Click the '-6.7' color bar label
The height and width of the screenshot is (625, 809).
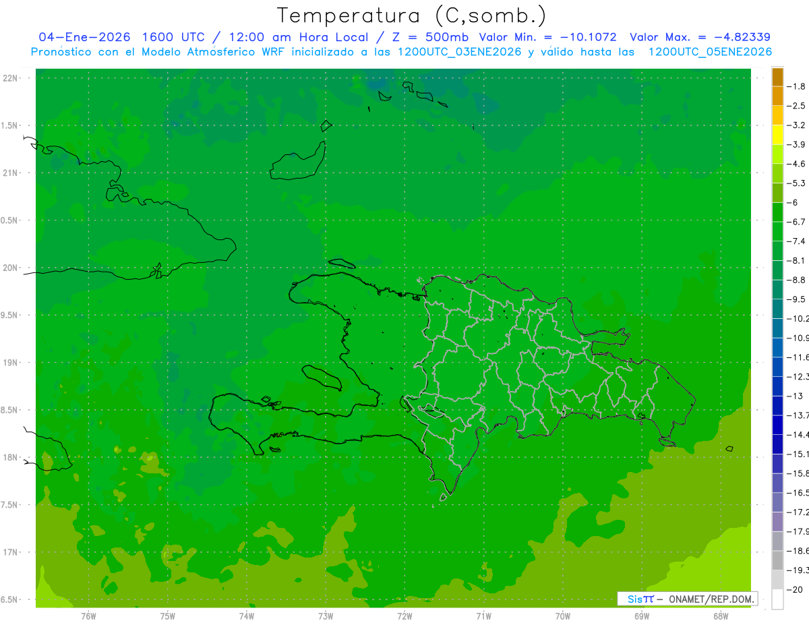click(x=797, y=222)
